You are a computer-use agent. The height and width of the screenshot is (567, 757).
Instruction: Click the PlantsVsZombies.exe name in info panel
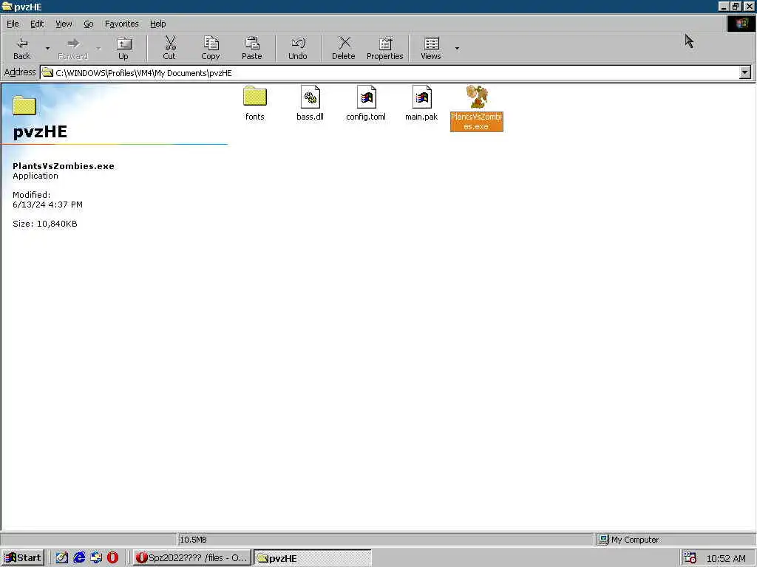click(64, 166)
